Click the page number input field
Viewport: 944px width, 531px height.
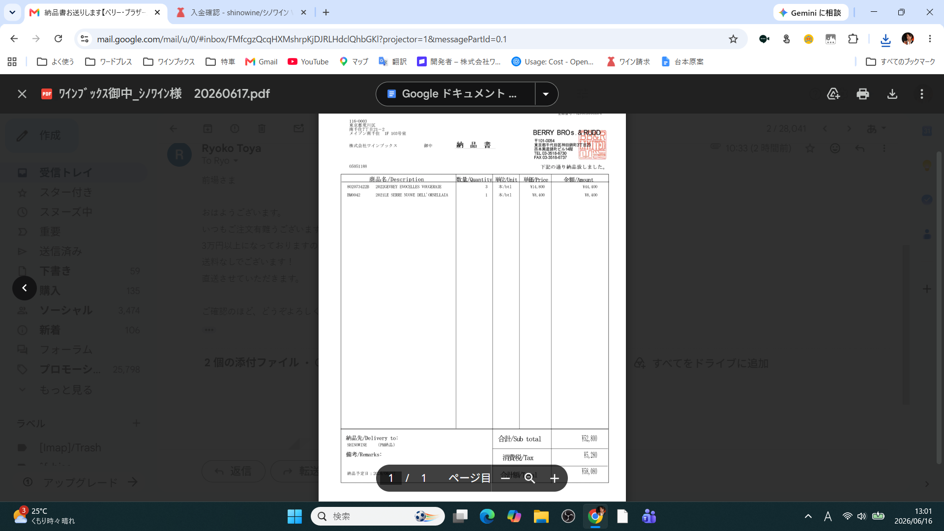pos(391,478)
